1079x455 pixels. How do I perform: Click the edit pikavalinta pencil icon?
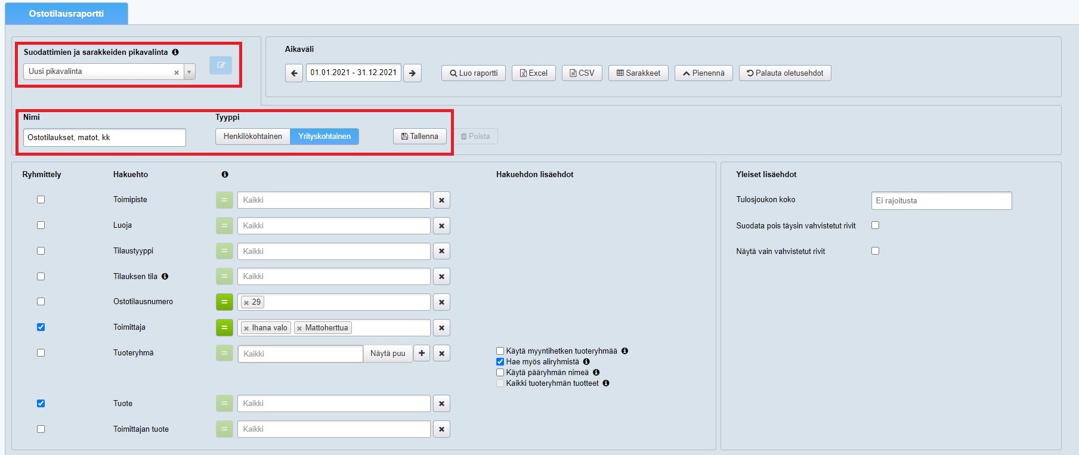(x=220, y=66)
